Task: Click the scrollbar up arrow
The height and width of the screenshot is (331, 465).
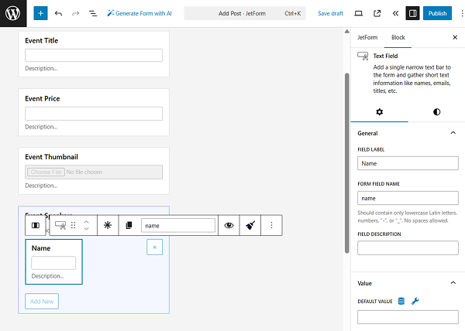Action: pos(346,32)
